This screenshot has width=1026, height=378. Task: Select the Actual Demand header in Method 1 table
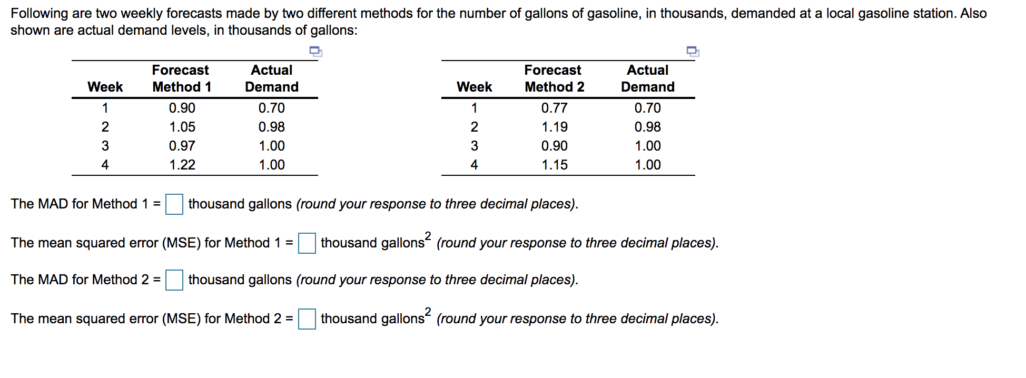pyautogui.click(x=272, y=78)
